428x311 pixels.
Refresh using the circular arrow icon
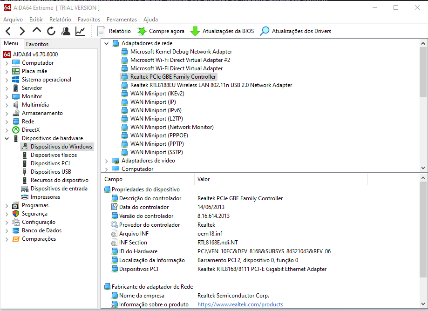click(x=51, y=31)
